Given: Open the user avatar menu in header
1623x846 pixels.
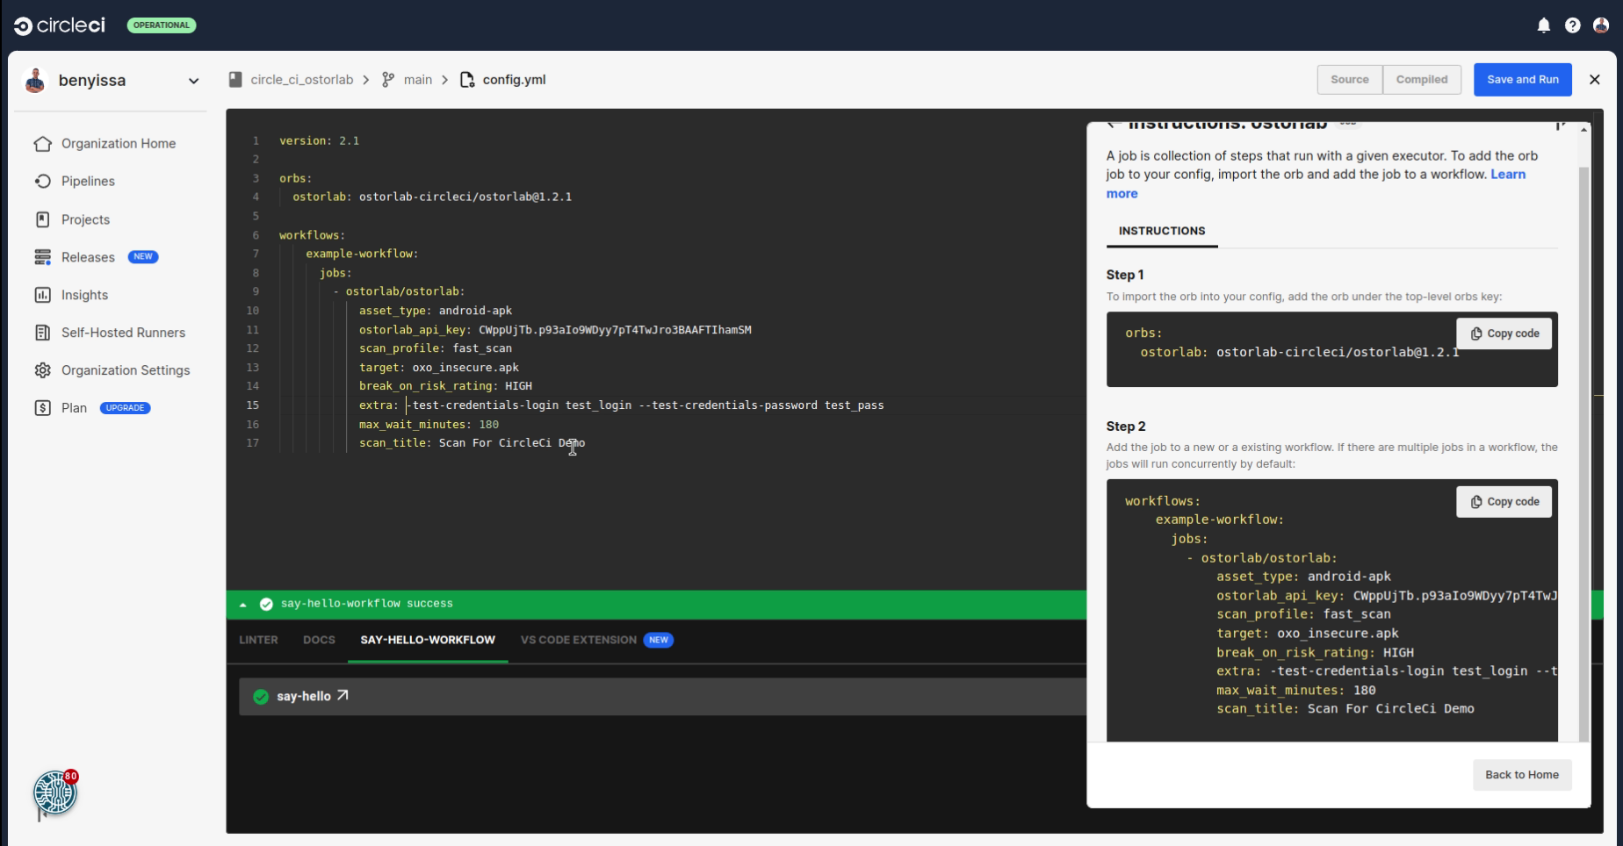Looking at the screenshot, I should point(1601,25).
